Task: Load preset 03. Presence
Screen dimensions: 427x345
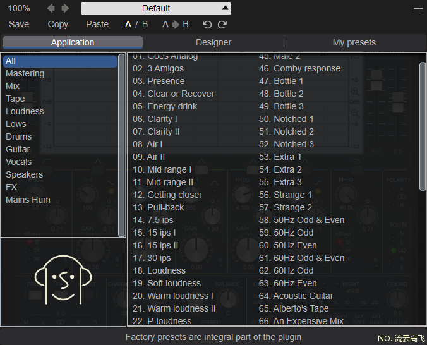Action: [x=159, y=81]
